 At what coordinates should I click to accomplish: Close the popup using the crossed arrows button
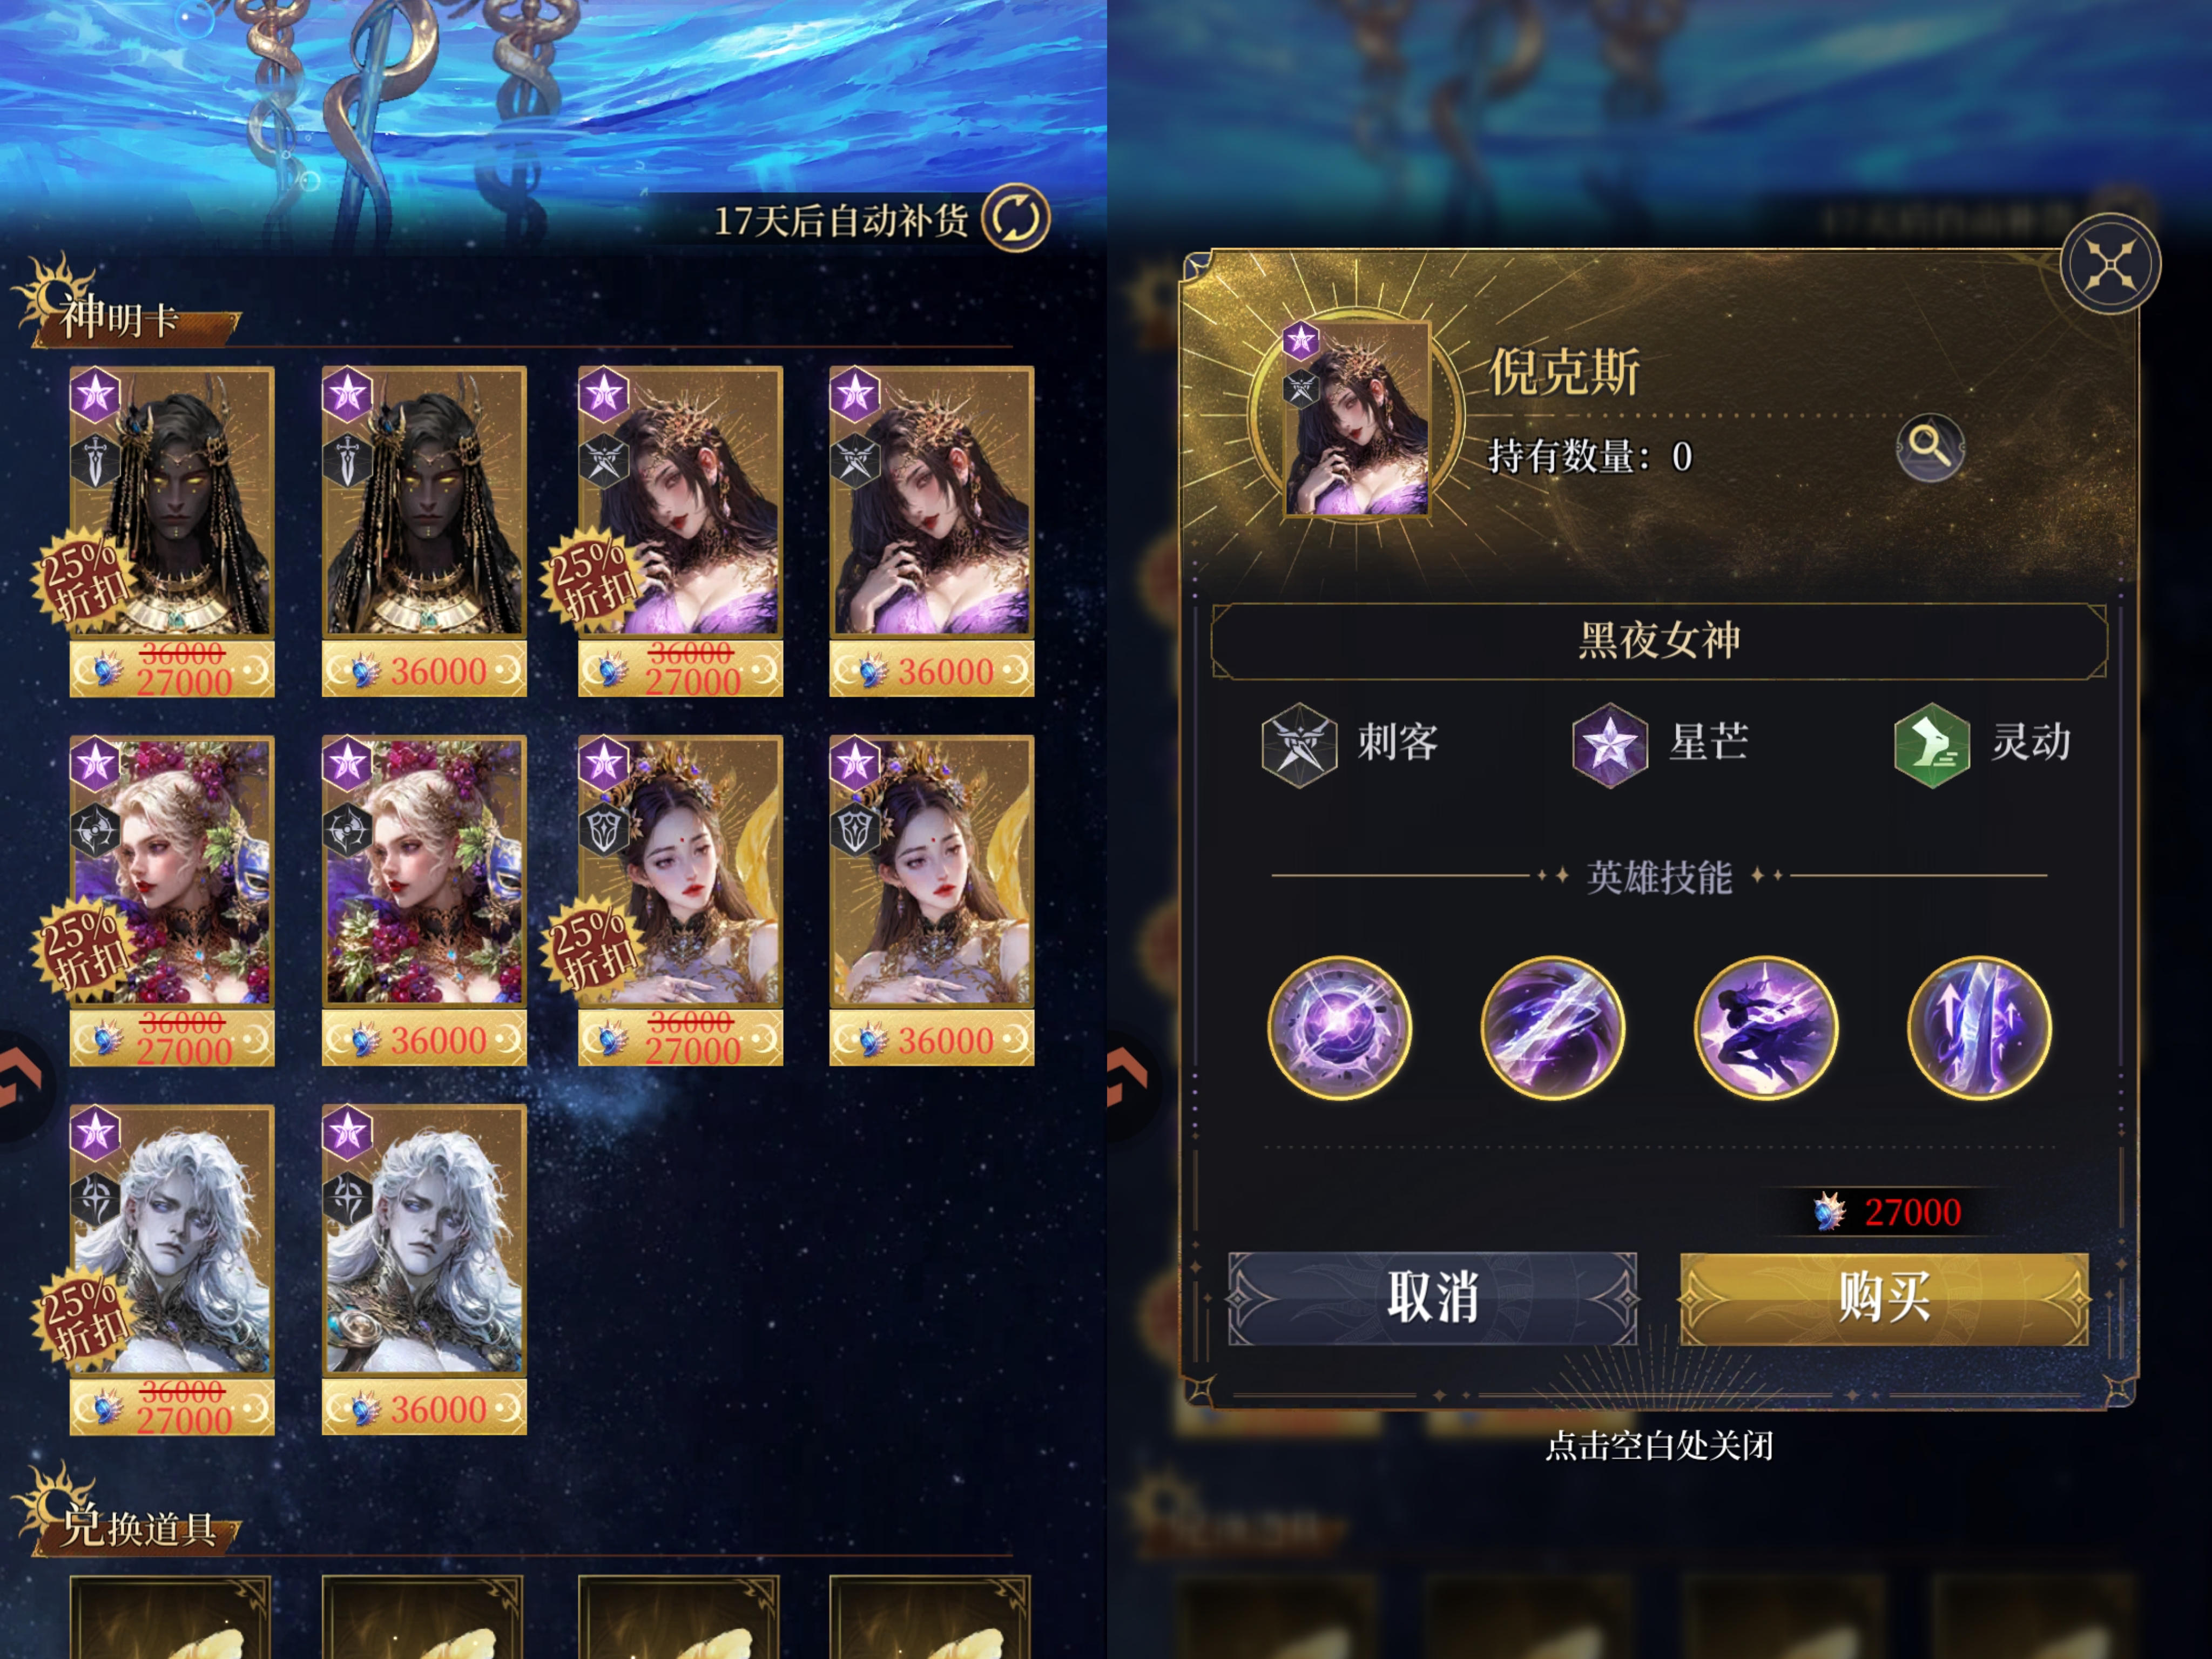(x=2110, y=265)
